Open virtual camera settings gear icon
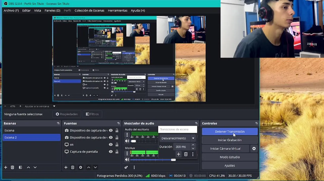This screenshot has width=324, height=181. 254,149
